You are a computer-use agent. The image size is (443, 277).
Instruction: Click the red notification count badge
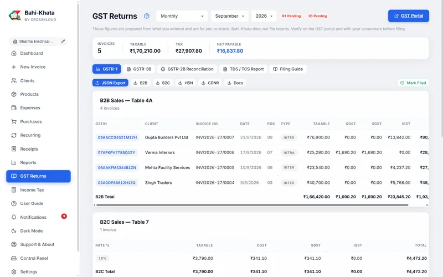pos(64,216)
